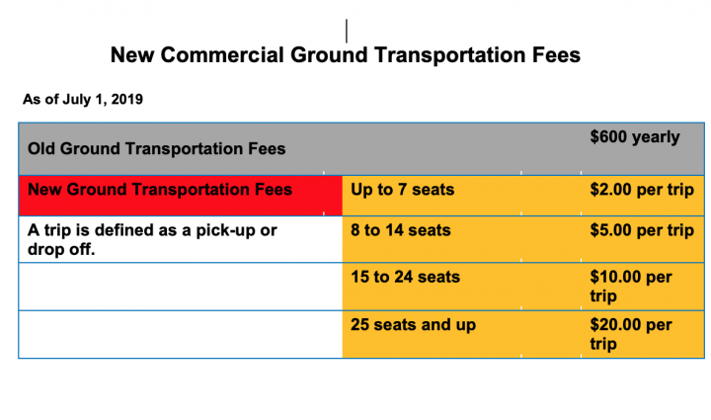Click the '$20.00 per trip' fee cell

coord(630,333)
